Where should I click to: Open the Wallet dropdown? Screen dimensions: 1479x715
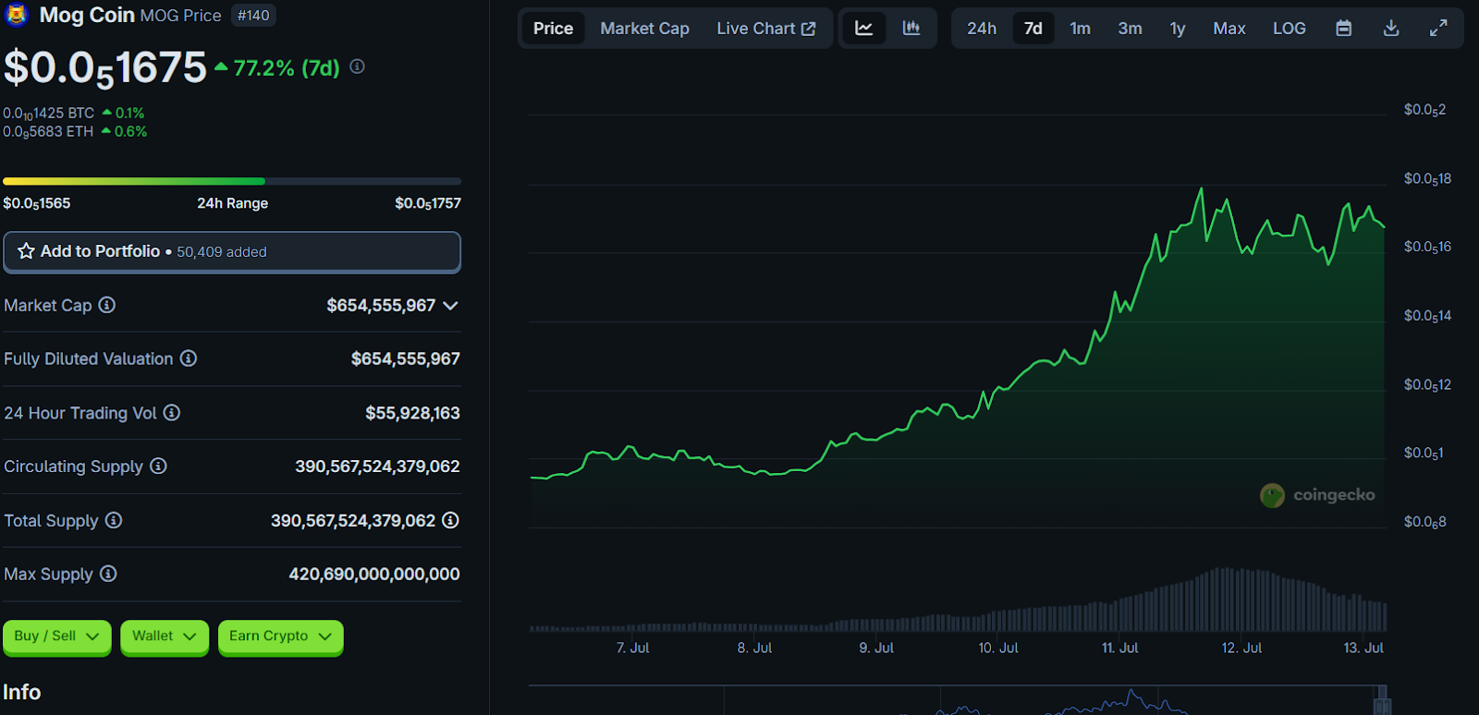[165, 636]
